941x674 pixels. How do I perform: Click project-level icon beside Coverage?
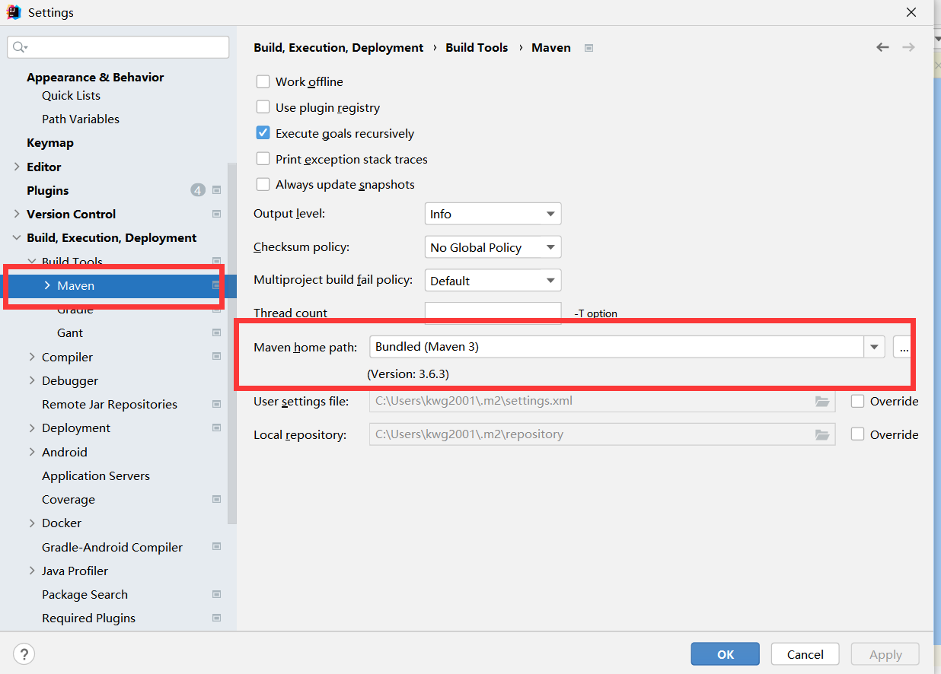[217, 499]
